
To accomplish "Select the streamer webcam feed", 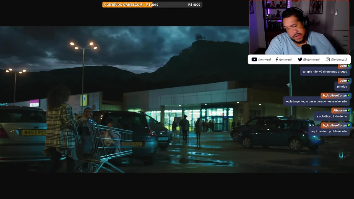I will [299, 27].
